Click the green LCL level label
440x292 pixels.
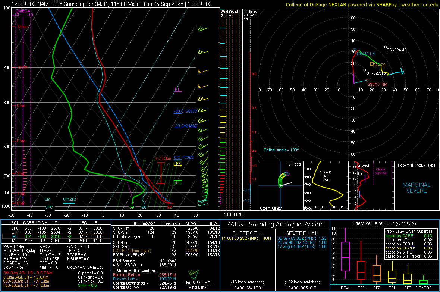click(177, 183)
